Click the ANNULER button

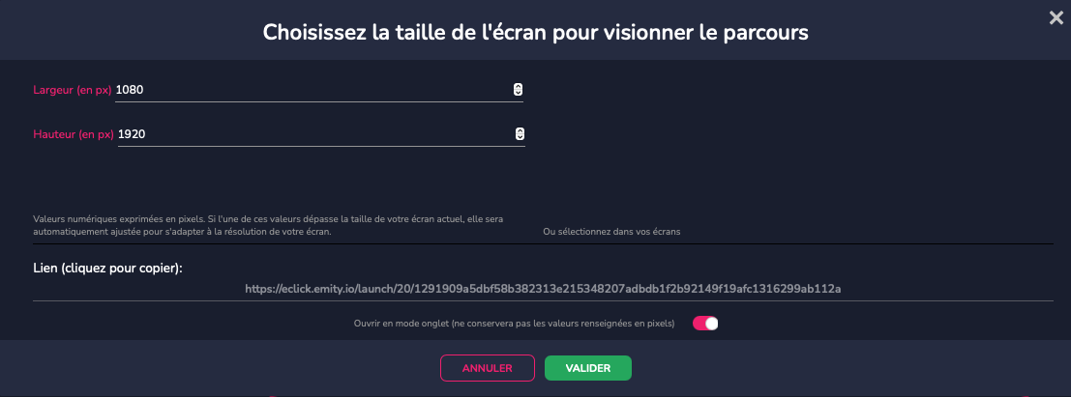pyautogui.click(x=487, y=368)
